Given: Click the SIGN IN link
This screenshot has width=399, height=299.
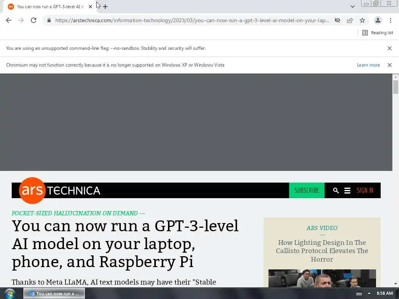Looking at the screenshot, I should (x=365, y=190).
